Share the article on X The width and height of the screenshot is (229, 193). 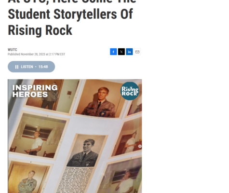point(121,52)
